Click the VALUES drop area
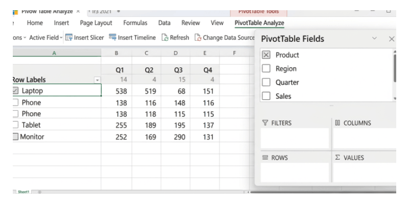This screenshot has width=409, height=204. click(365, 172)
